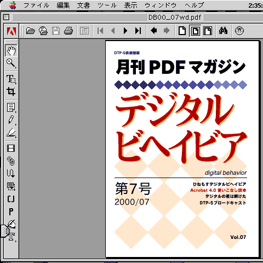
Task: Click the ひねもすデジタルビヘイビア line
Action: (x=220, y=184)
